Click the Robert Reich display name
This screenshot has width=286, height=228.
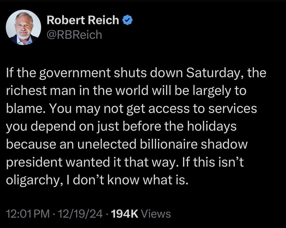[83, 20]
